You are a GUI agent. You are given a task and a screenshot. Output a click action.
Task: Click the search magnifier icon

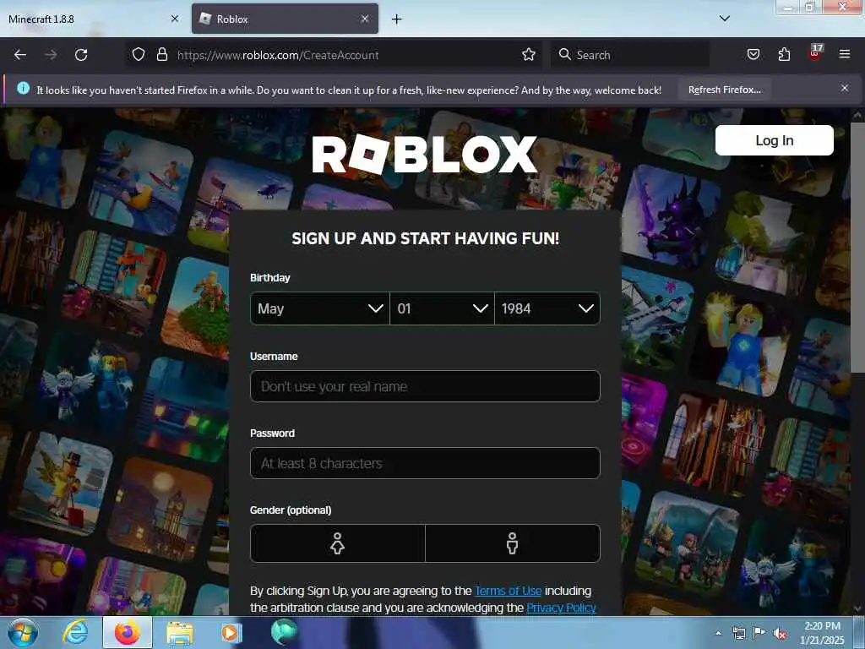[x=564, y=54]
